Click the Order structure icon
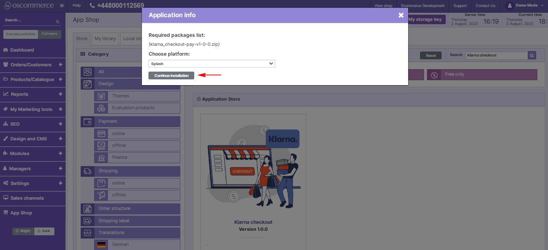Screen dimensions: 548x250 tap(88, 209)
